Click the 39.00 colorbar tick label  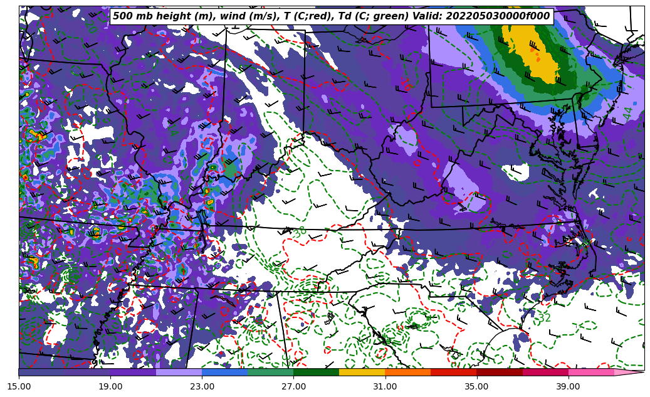tap(568, 386)
